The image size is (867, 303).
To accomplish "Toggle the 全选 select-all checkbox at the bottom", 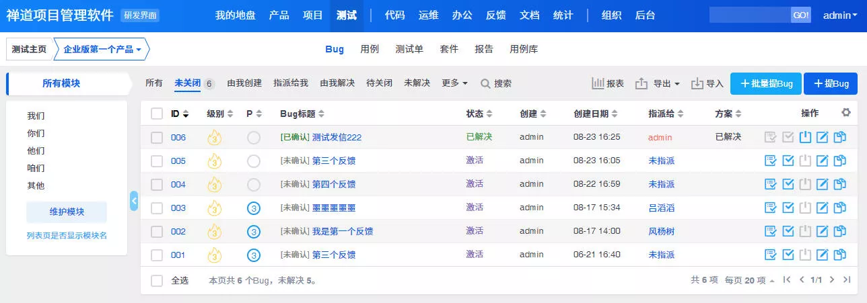I will point(157,280).
